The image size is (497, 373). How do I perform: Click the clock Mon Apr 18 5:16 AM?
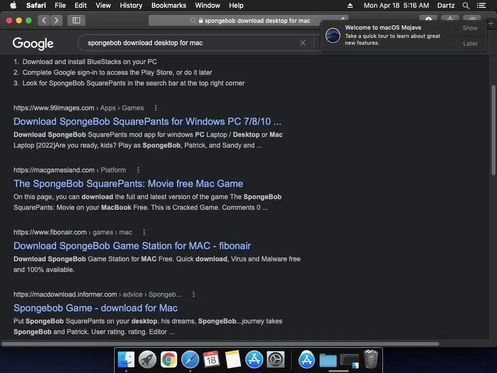[396, 5]
